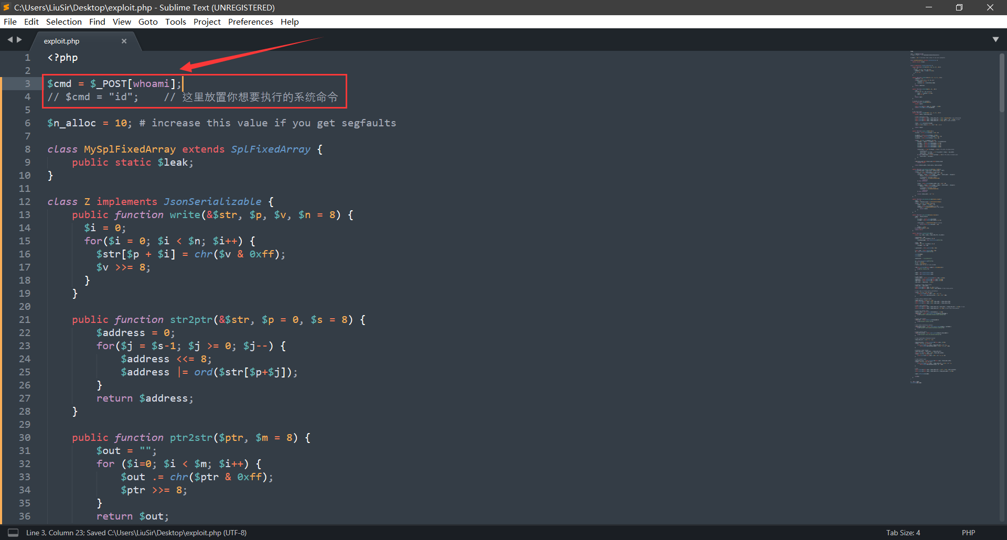Click the chr($v & 0xff) call
The image size is (1007, 540).
(x=237, y=254)
